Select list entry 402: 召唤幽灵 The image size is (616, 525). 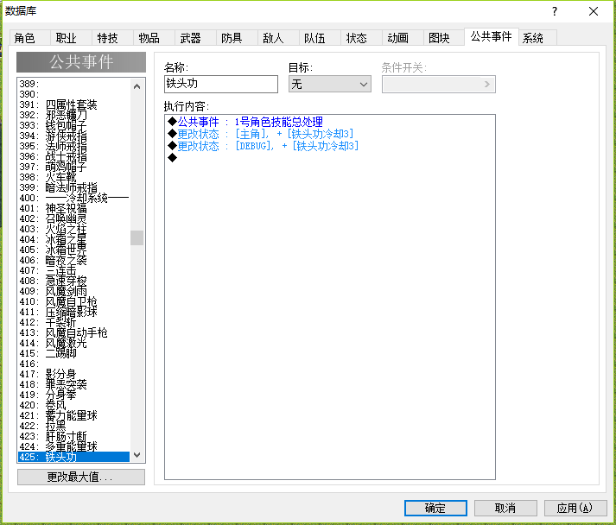[73, 218]
